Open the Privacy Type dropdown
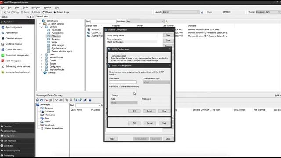This screenshot has width=281, height=158. coord(124,103)
